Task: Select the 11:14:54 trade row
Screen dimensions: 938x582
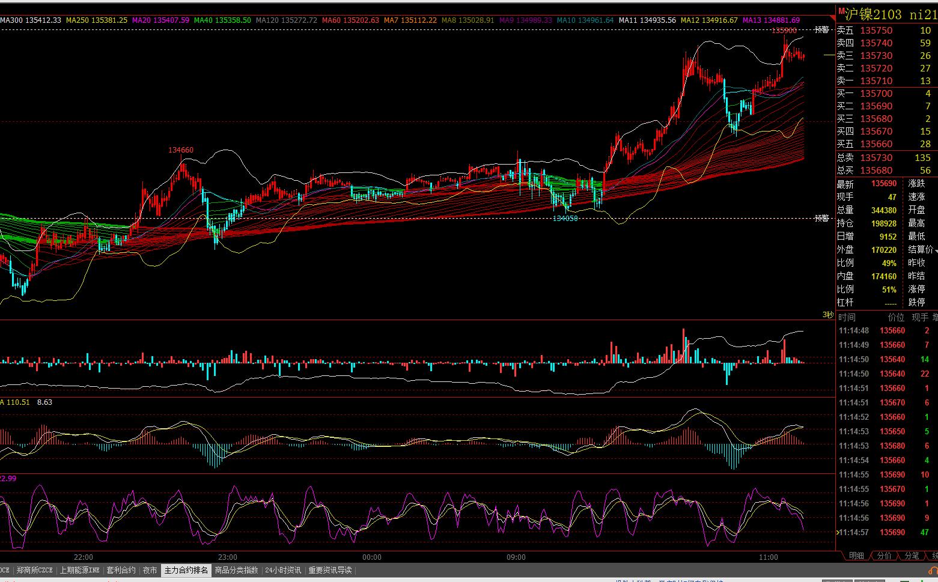Action: 886,460
